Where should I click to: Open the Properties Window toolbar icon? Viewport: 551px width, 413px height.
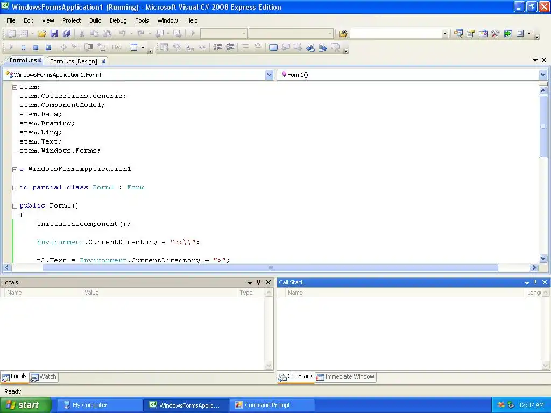click(x=470, y=33)
